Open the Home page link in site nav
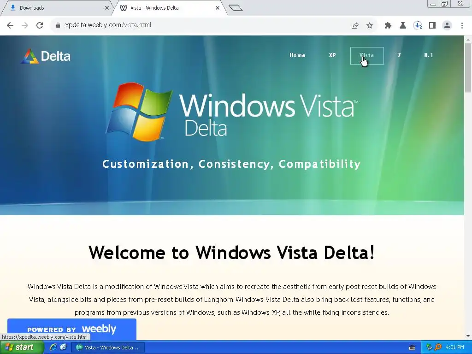This screenshot has height=354, width=472. (x=297, y=55)
